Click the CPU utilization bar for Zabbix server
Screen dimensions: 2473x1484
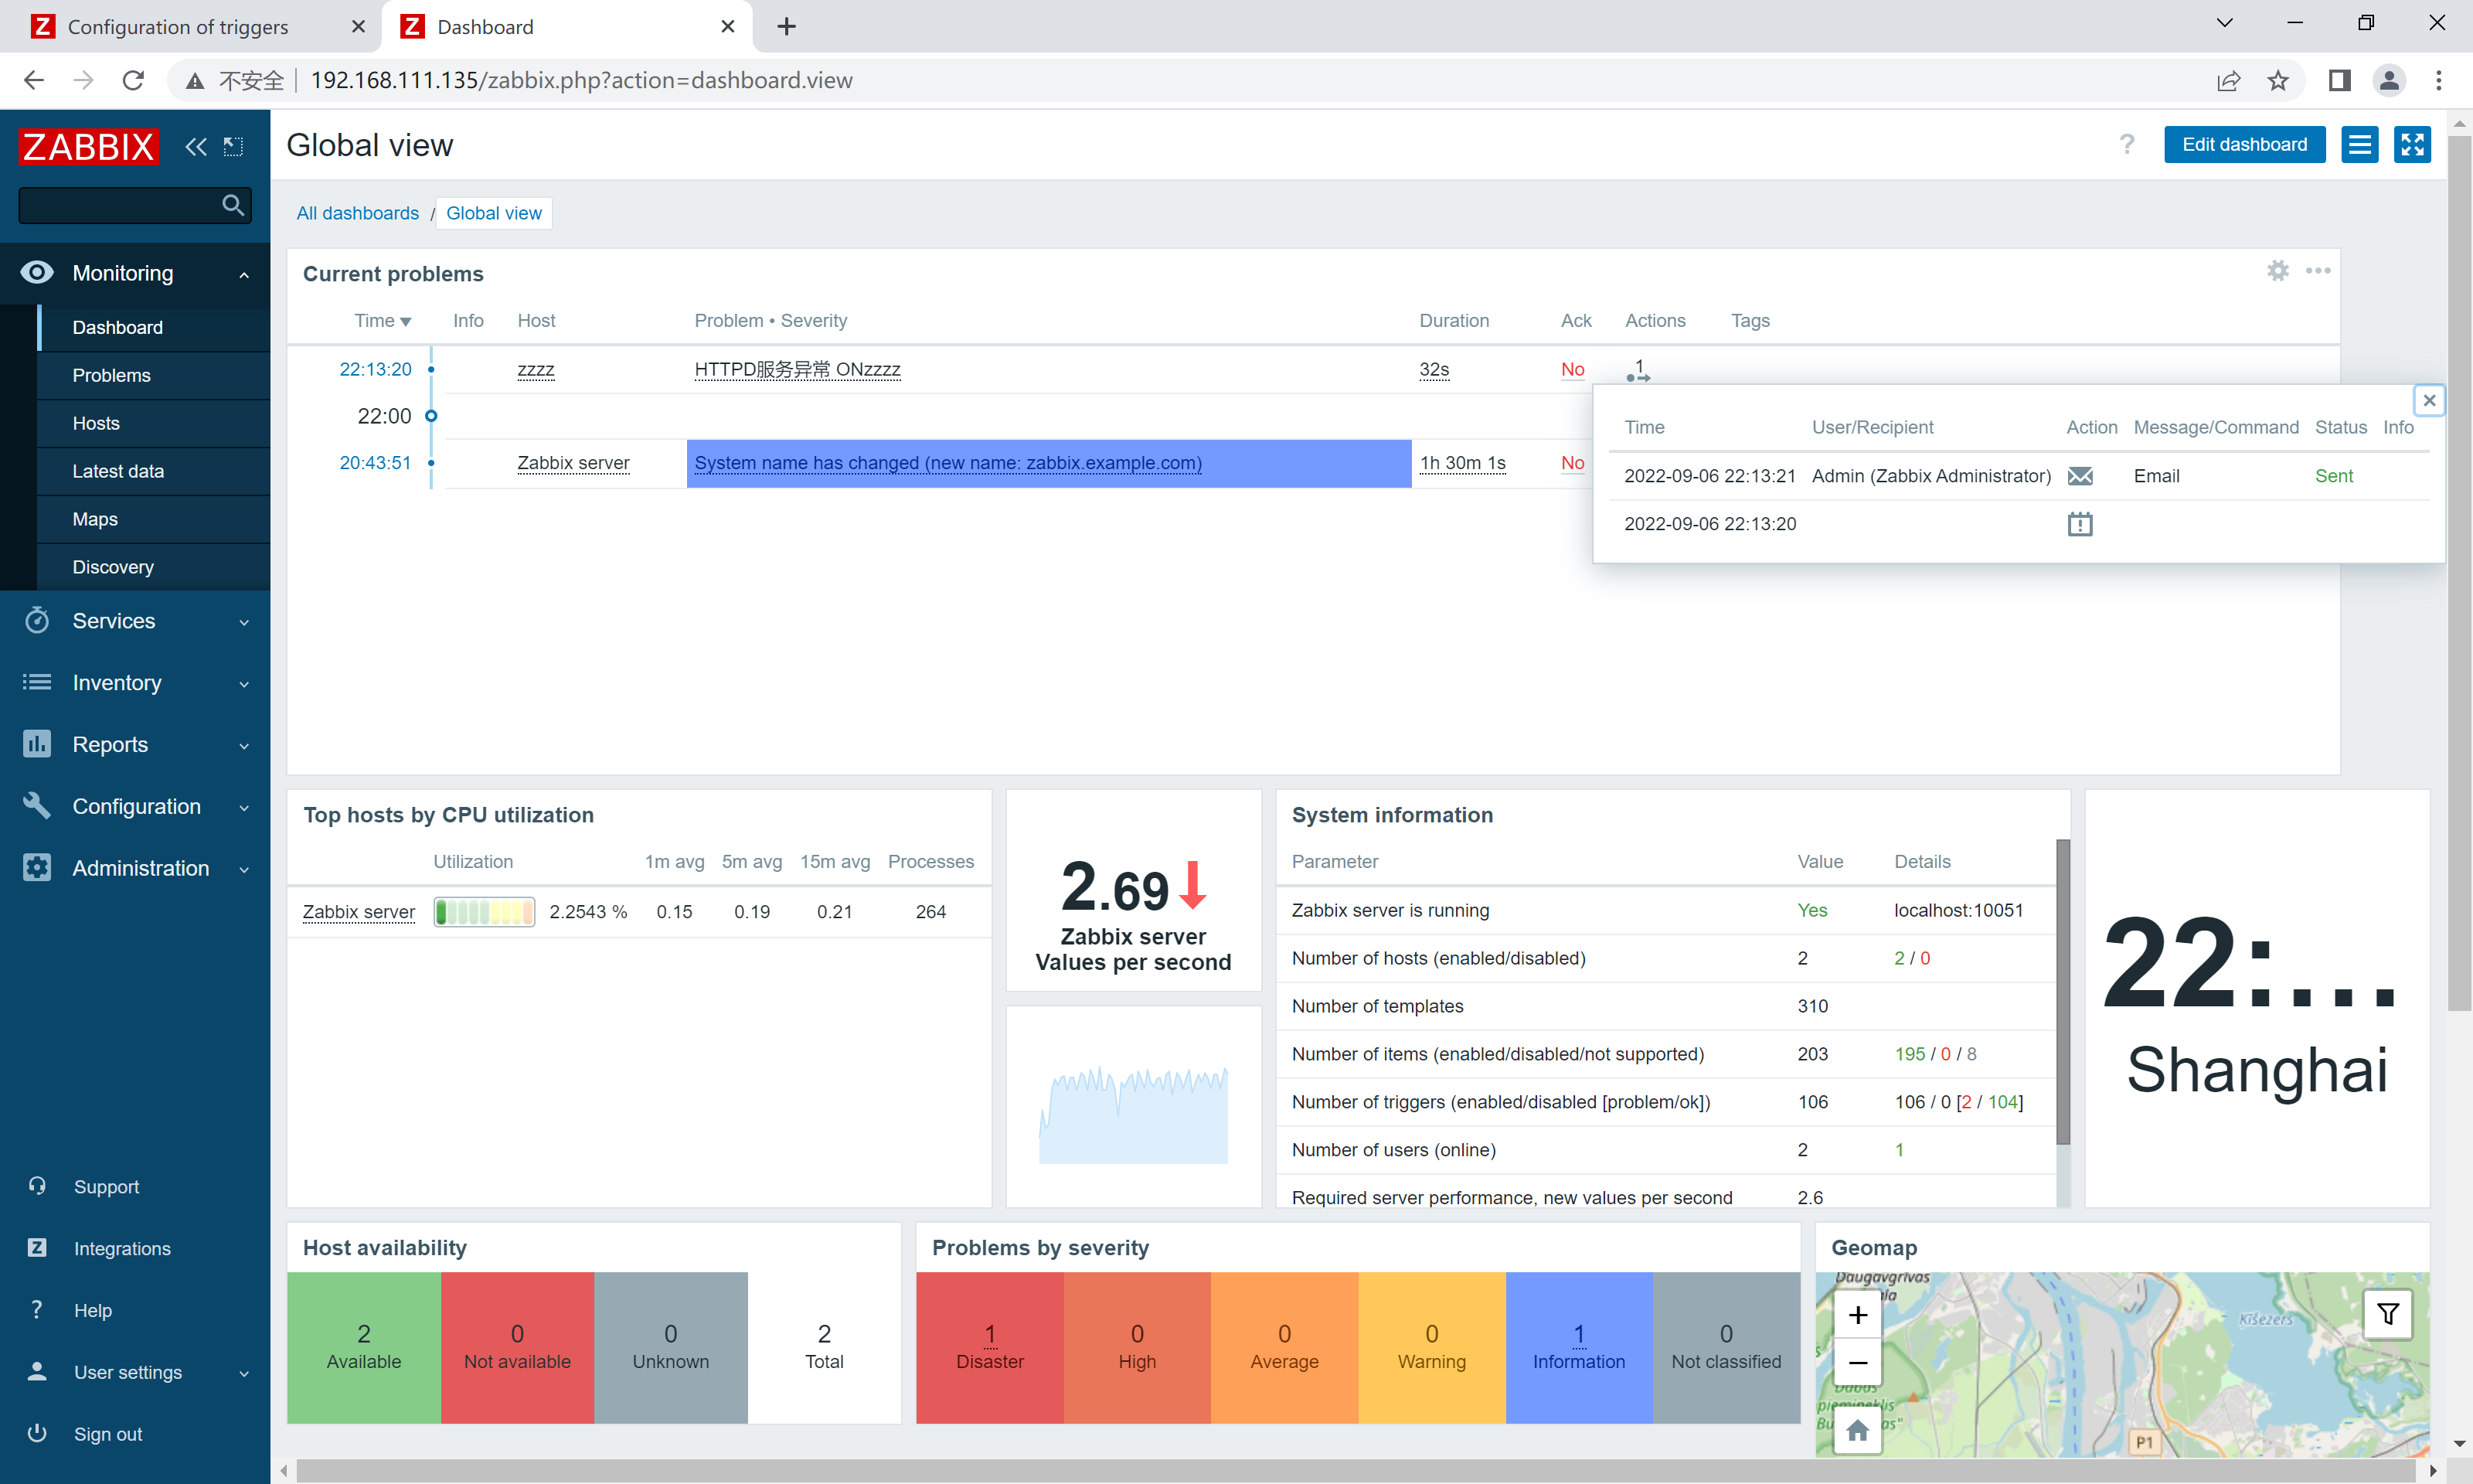click(484, 912)
